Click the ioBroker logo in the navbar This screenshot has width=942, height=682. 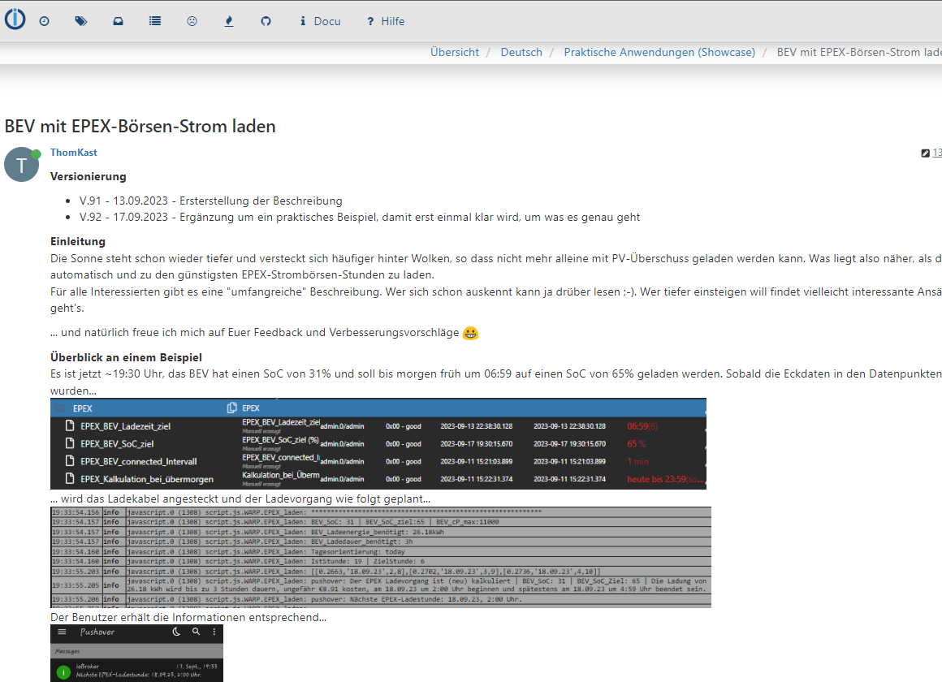(15, 19)
